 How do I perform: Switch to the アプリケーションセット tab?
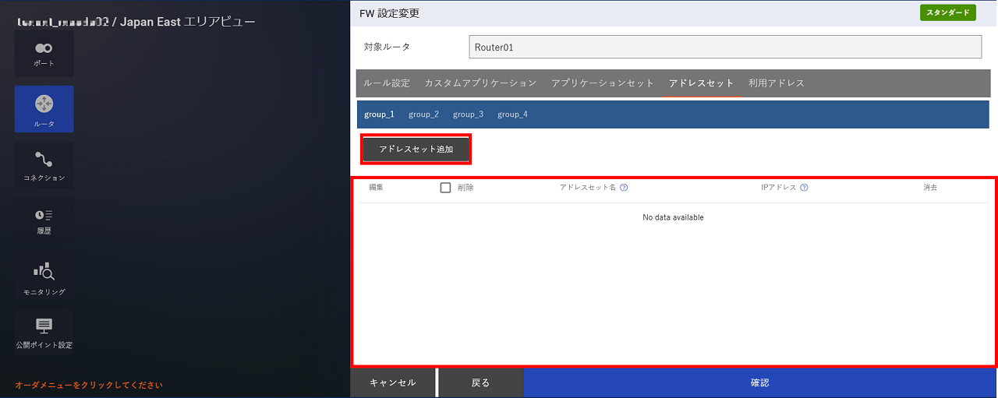point(603,83)
